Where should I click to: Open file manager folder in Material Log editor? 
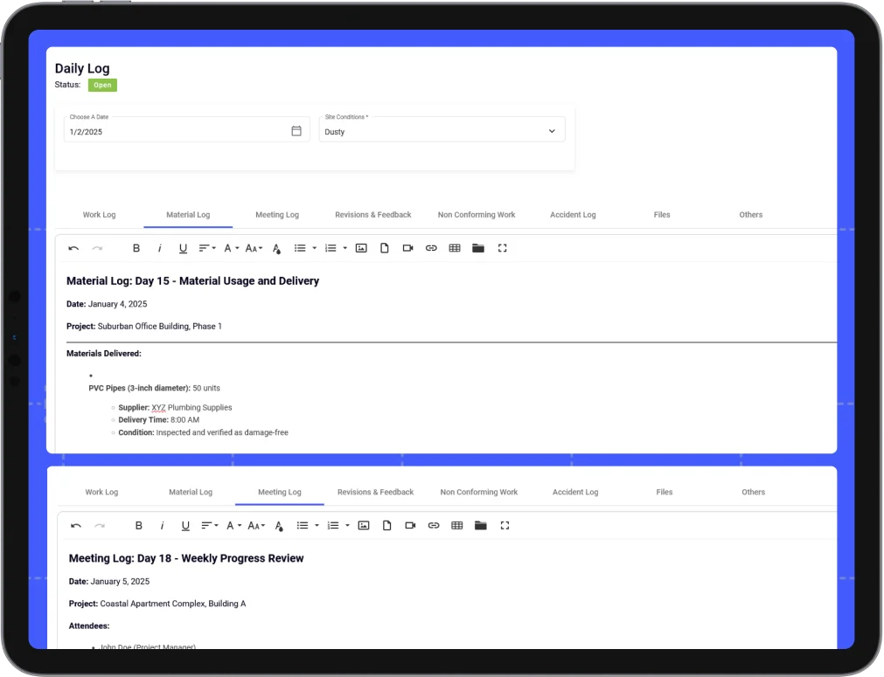(x=478, y=248)
